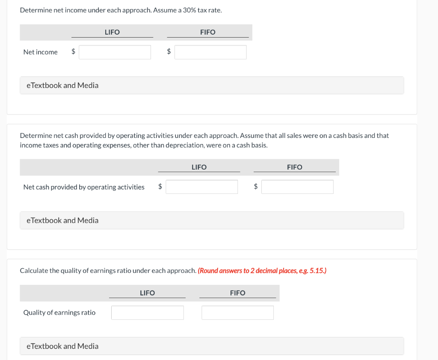Select the FIFO net cash provided input box
Image resolution: width=438 pixels, height=360 pixels.
pyautogui.click(x=297, y=187)
